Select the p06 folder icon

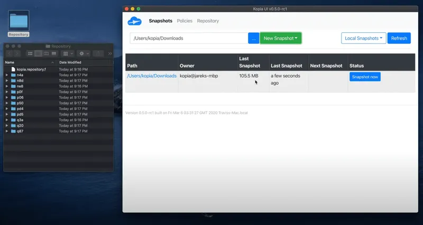[14, 97]
